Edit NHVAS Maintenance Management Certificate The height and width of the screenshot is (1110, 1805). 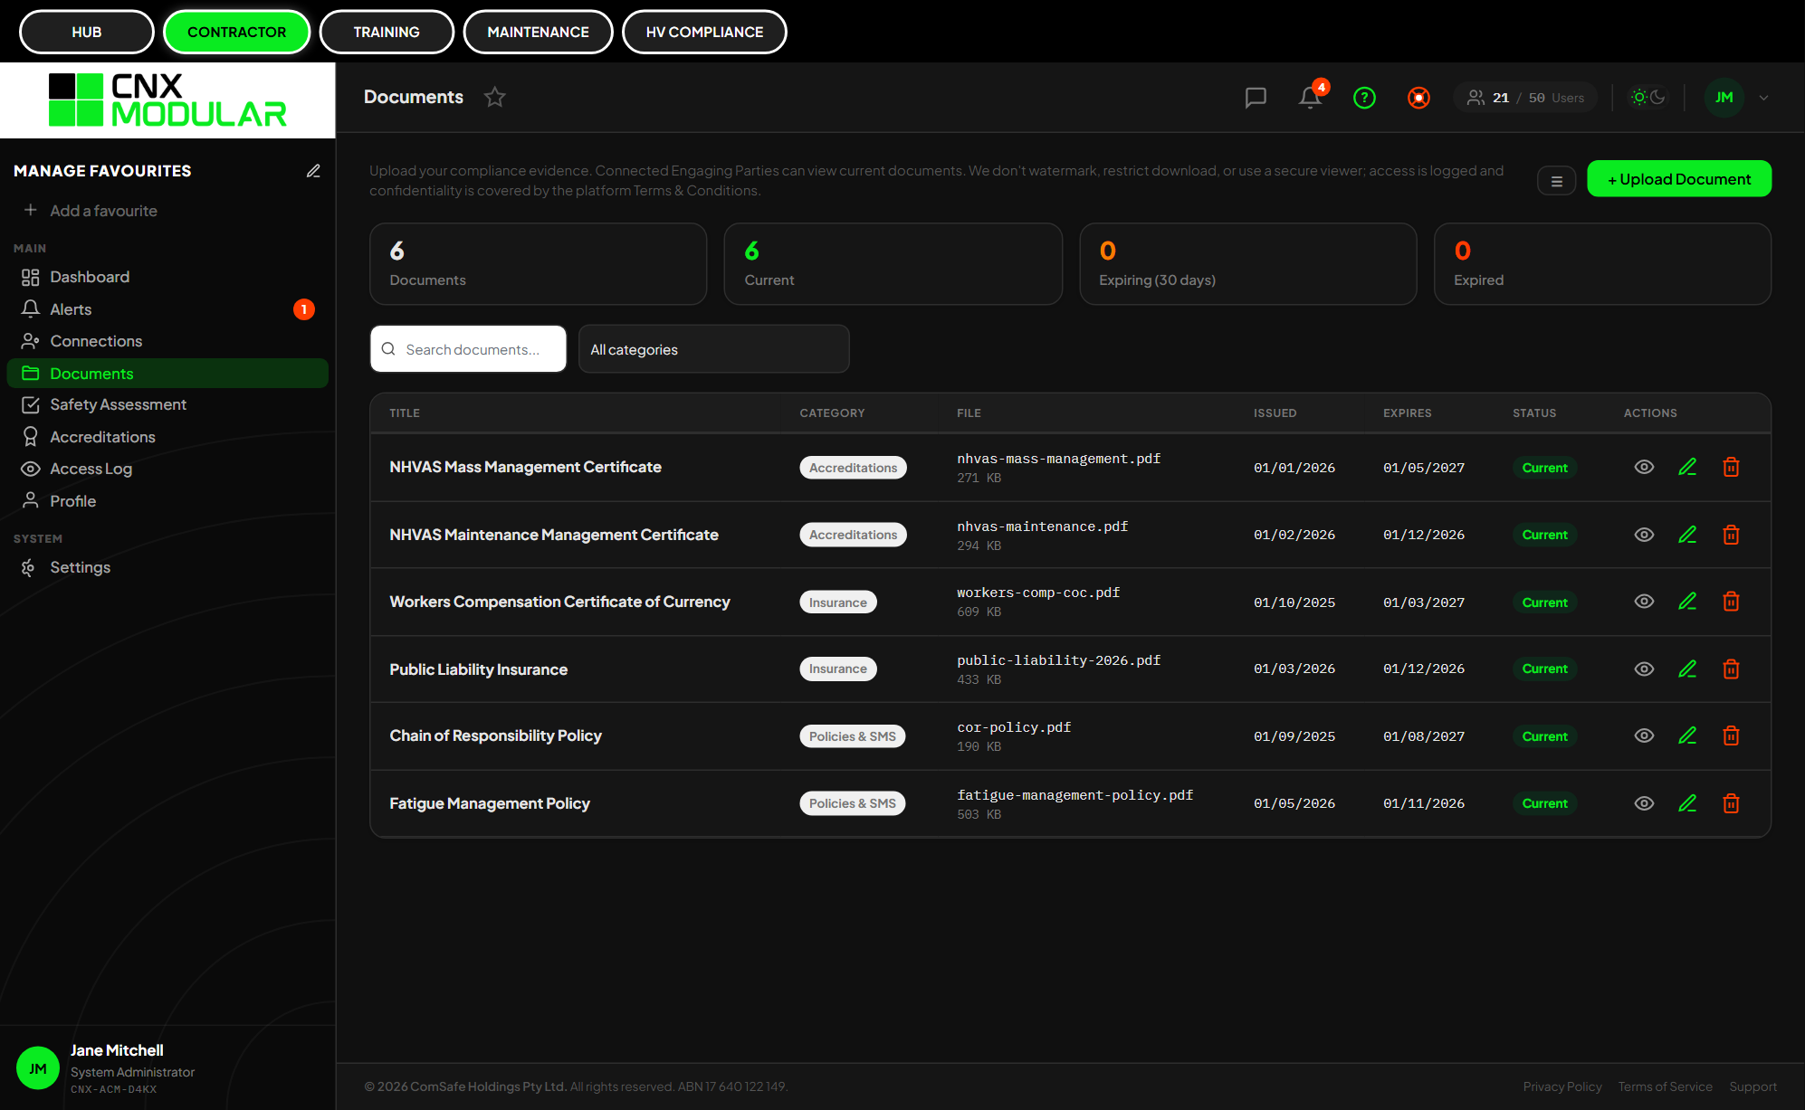pyautogui.click(x=1687, y=535)
